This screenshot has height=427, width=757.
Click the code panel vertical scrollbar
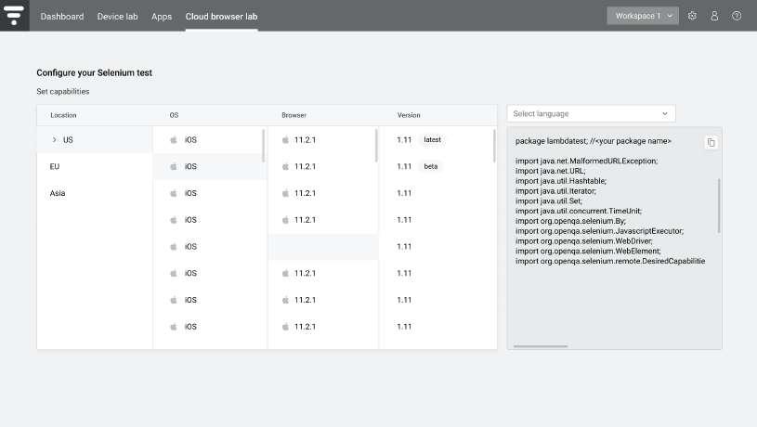pos(719,205)
